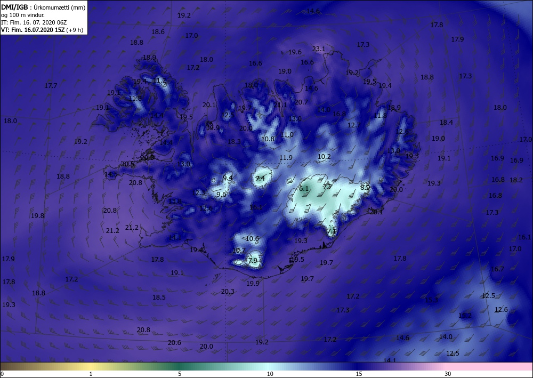Click the 20.7 value label
The image size is (533, 378).
point(301,102)
